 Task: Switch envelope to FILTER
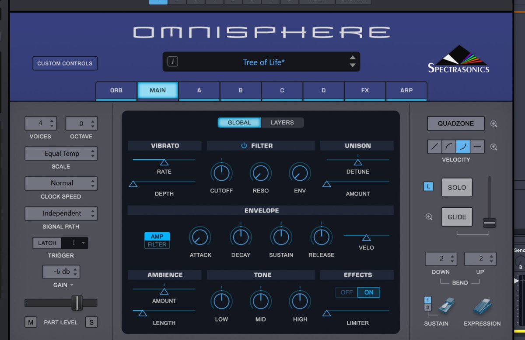(x=157, y=244)
